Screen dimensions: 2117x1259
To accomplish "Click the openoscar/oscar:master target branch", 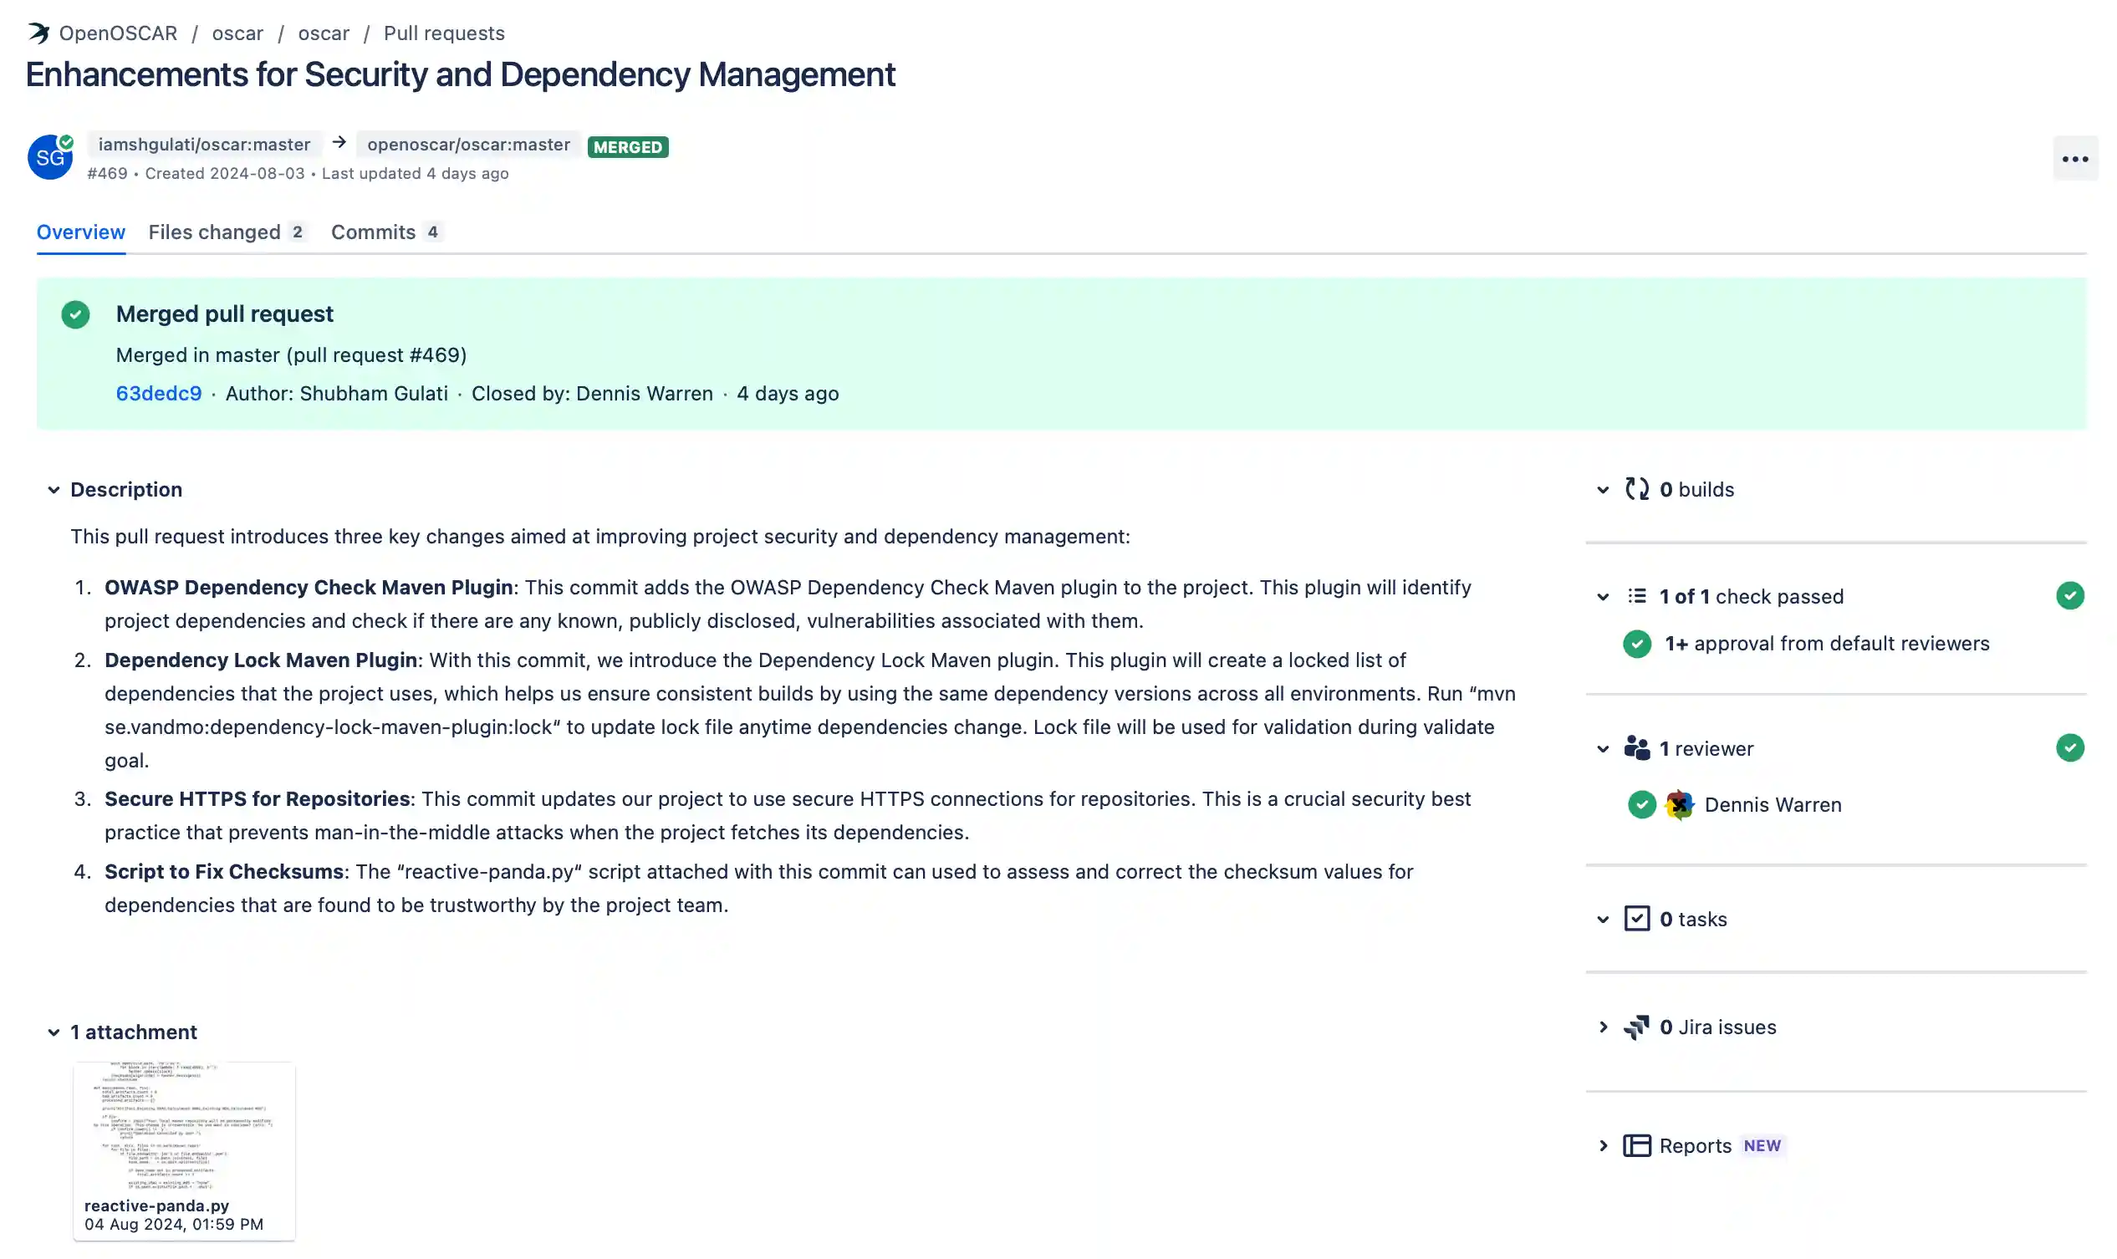I will click(468, 145).
